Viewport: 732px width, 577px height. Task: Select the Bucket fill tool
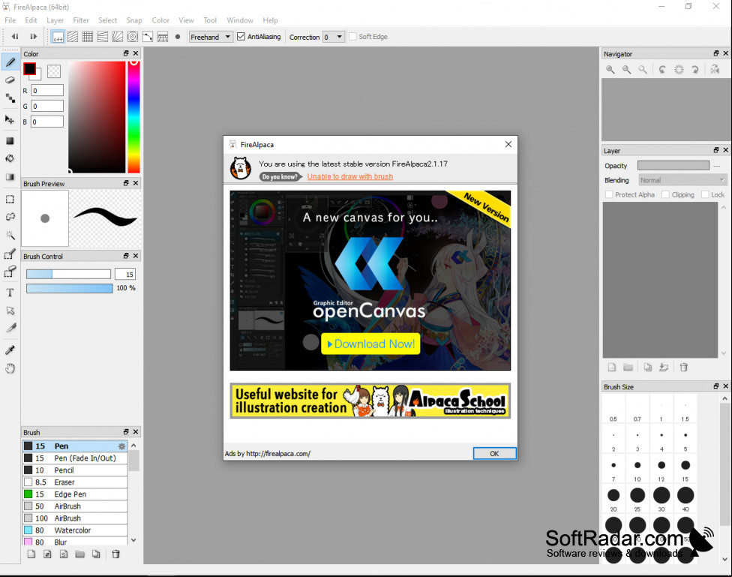(10, 158)
